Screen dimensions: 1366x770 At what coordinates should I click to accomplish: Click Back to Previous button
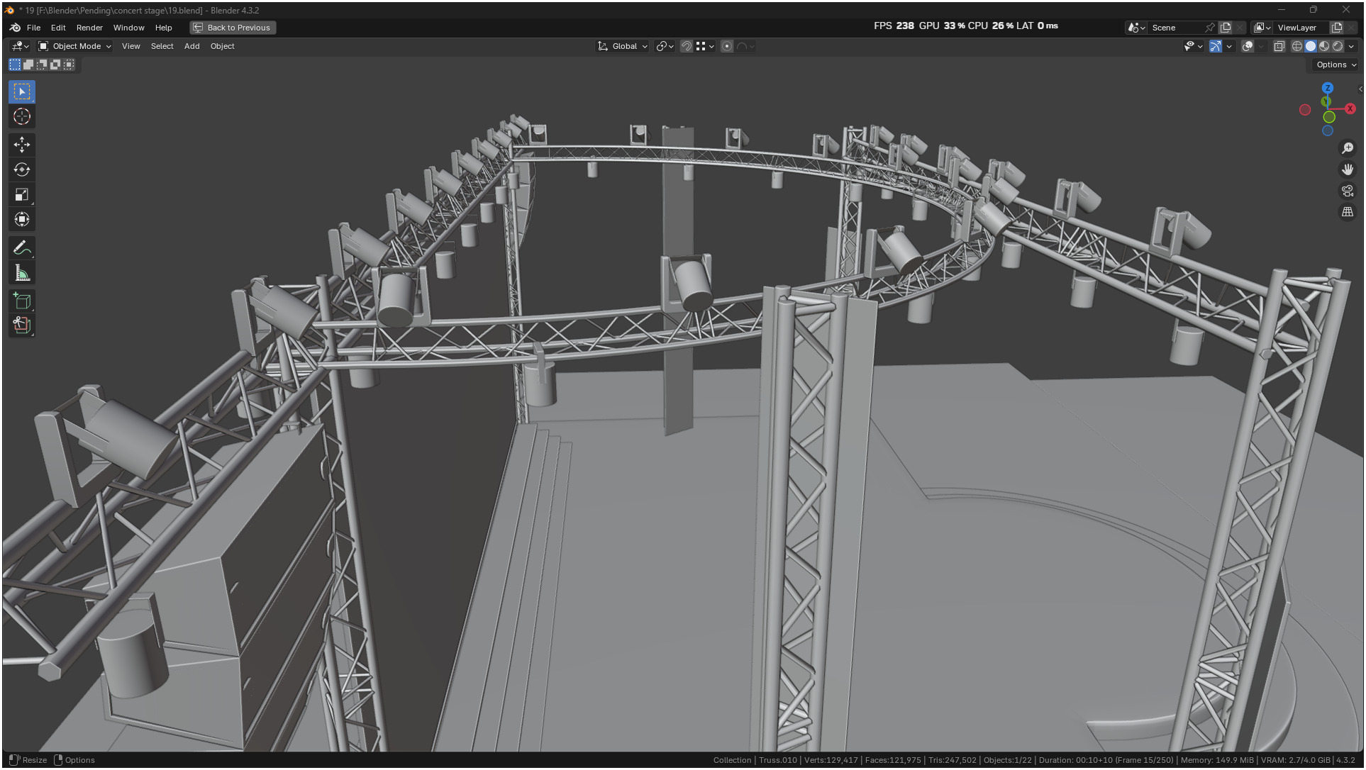(x=233, y=28)
